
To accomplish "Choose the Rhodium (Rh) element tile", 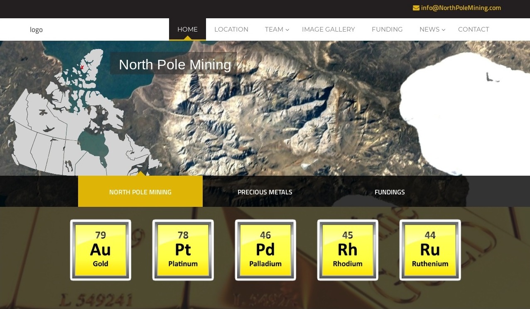I will coord(348,250).
